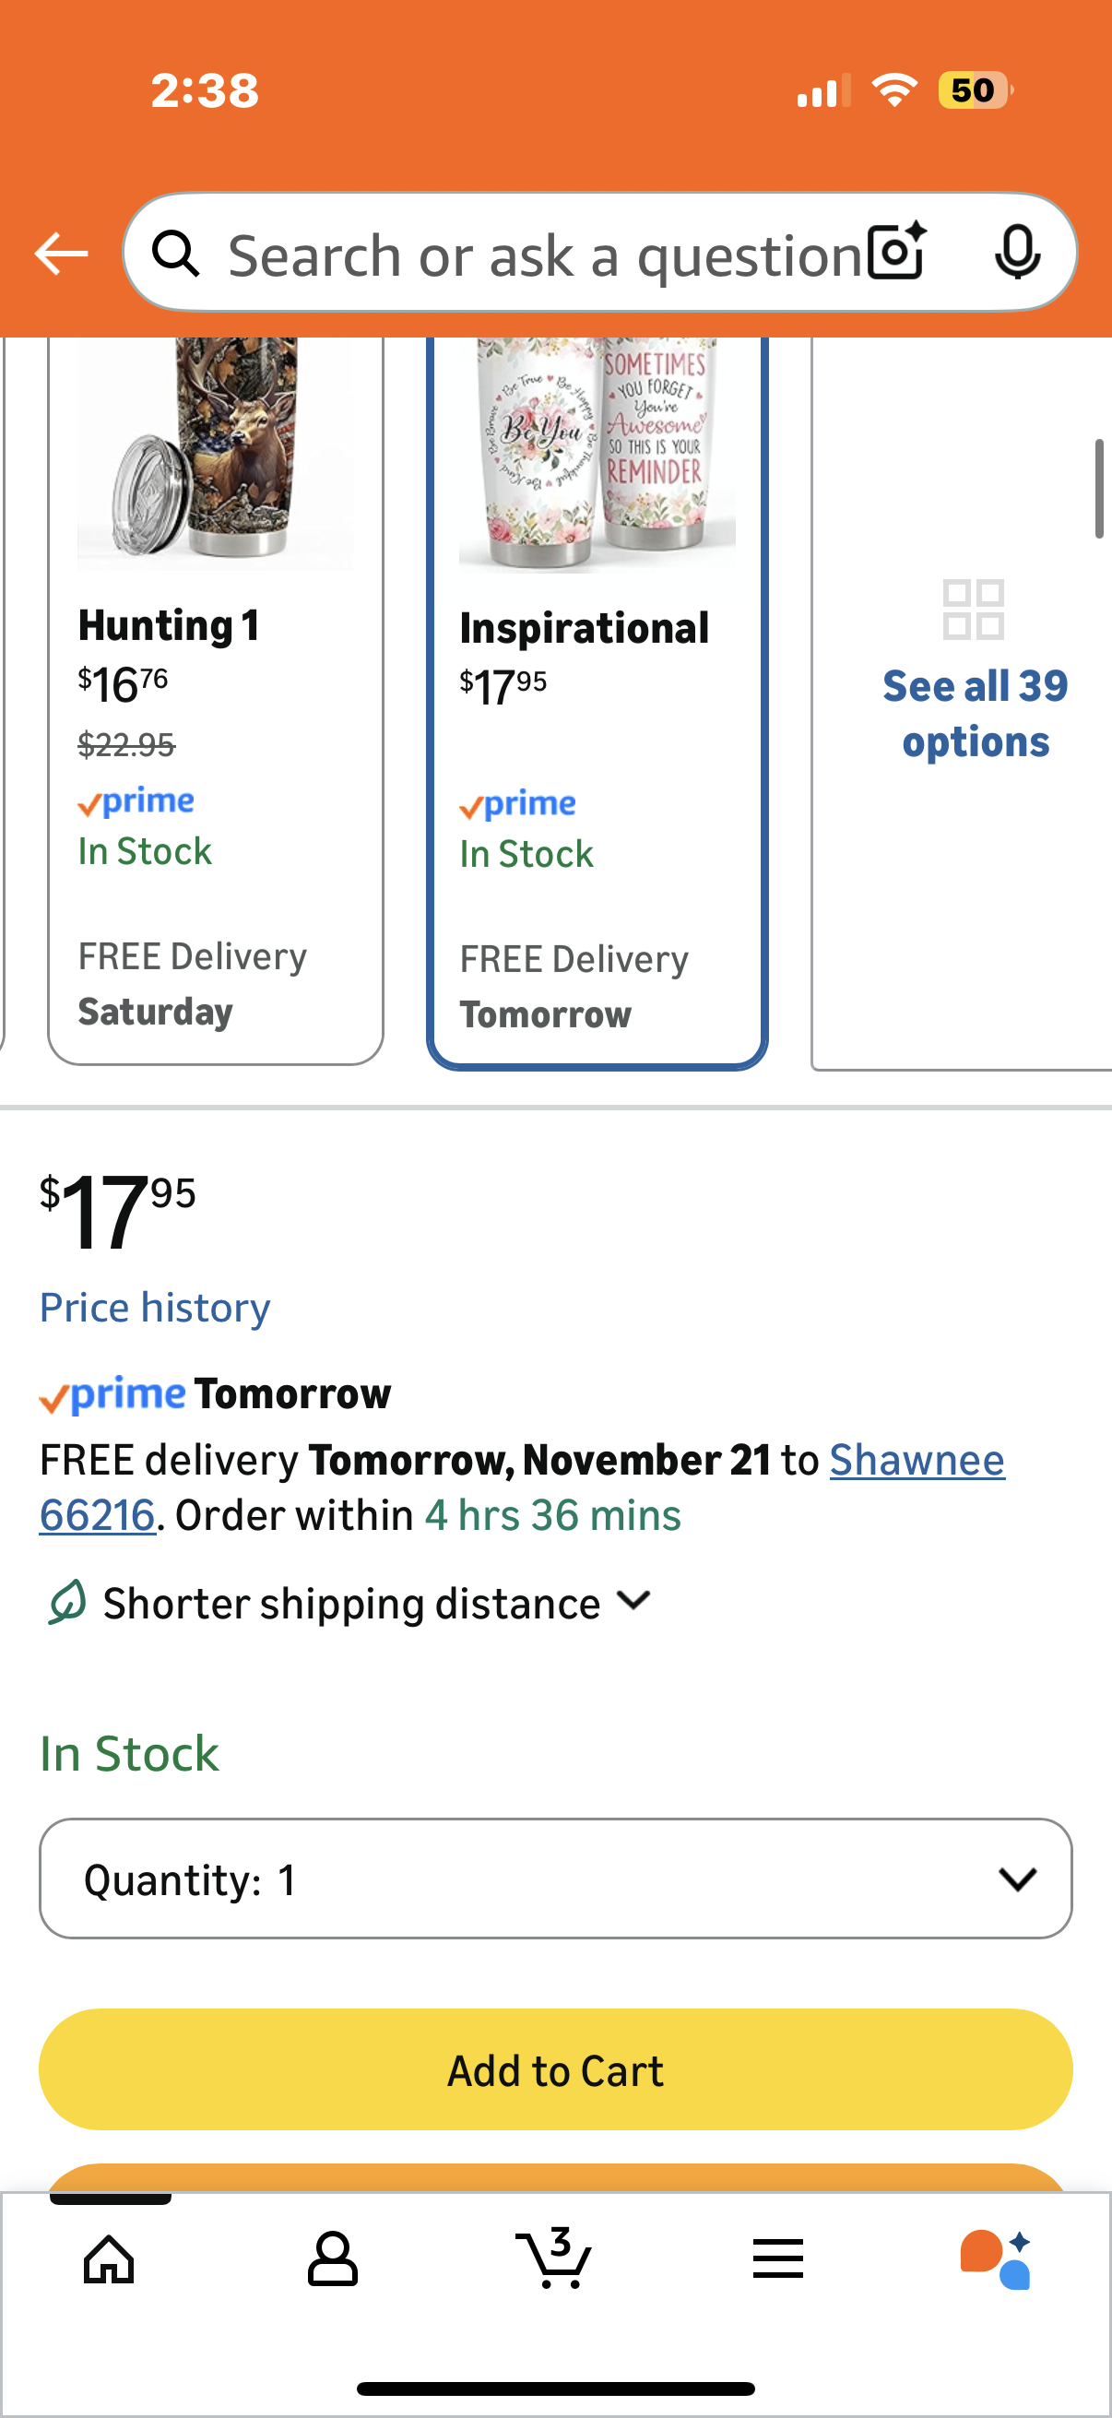Screen dimensions: 1112x2418
Task: Open the account profile tab
Action: (332, 2258)
